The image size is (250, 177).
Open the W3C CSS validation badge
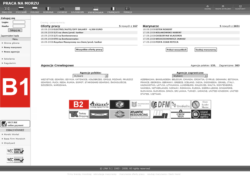point(15,160)
